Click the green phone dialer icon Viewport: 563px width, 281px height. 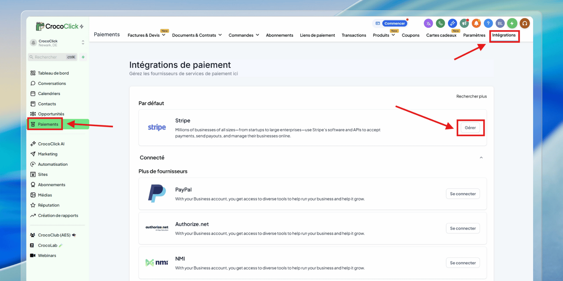(x=440, y=24)
